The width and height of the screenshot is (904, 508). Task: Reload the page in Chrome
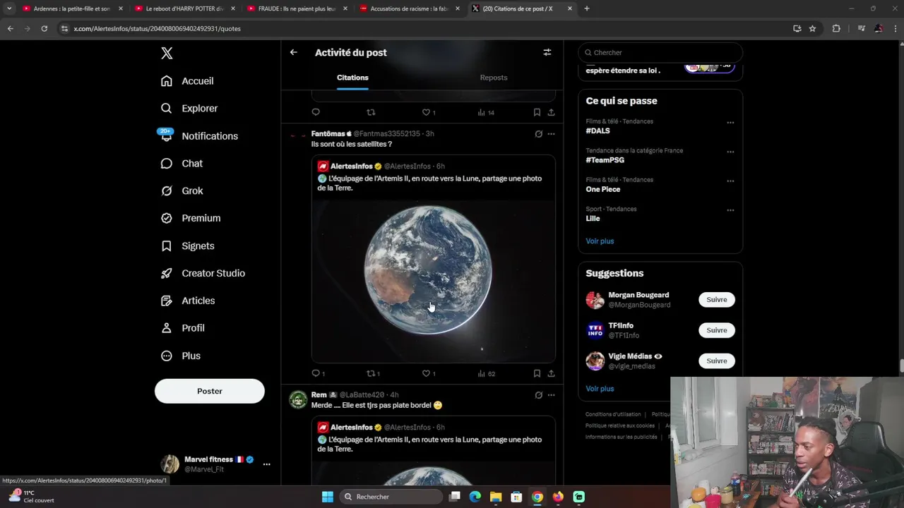tap(44, 28)
